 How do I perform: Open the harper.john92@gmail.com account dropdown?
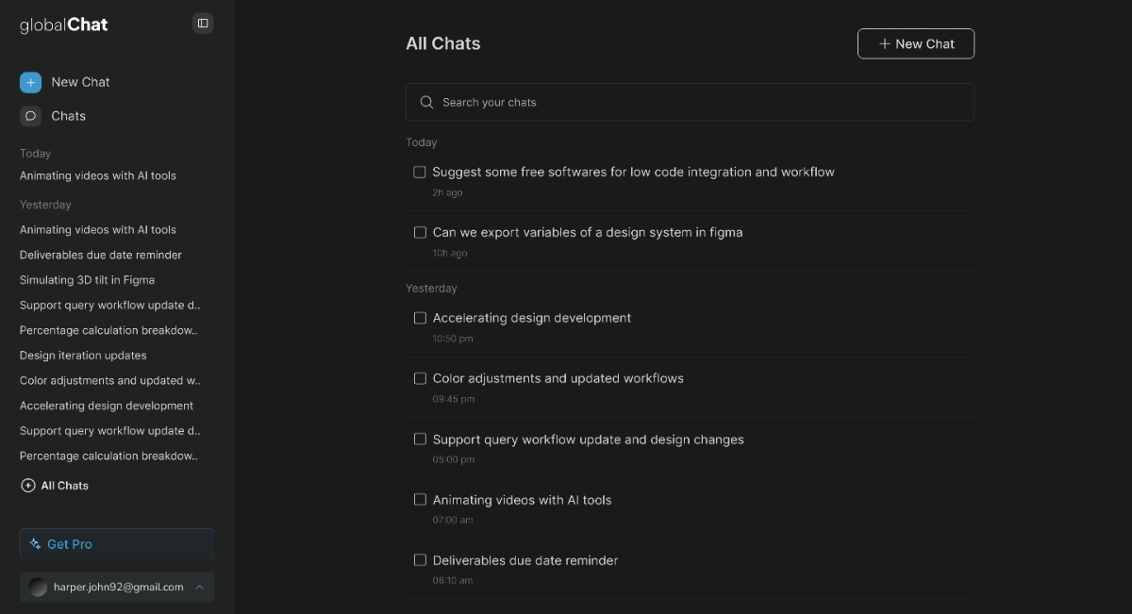[118, 587]
